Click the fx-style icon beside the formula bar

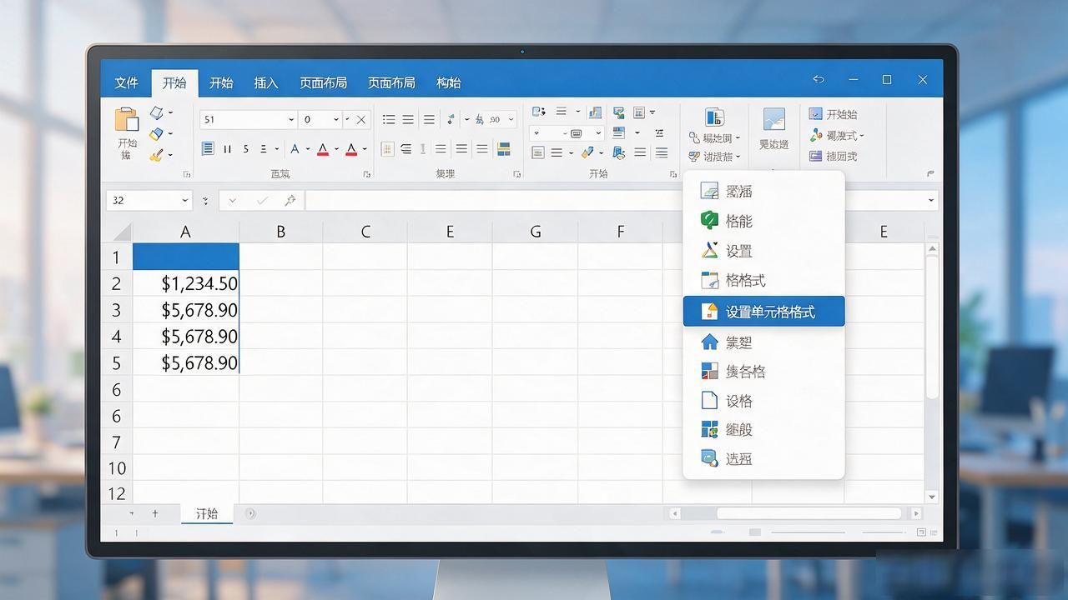point(290,201)
